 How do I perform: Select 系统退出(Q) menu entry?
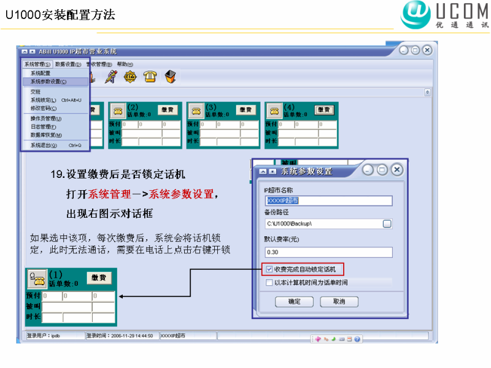(x=55, y=145)
